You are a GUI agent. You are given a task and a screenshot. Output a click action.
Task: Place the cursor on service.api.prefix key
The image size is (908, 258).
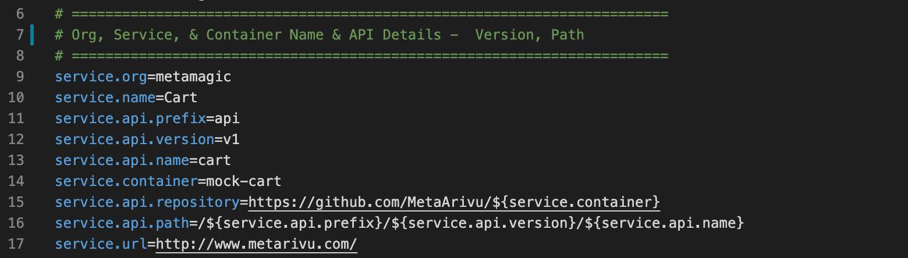[130, 119]
